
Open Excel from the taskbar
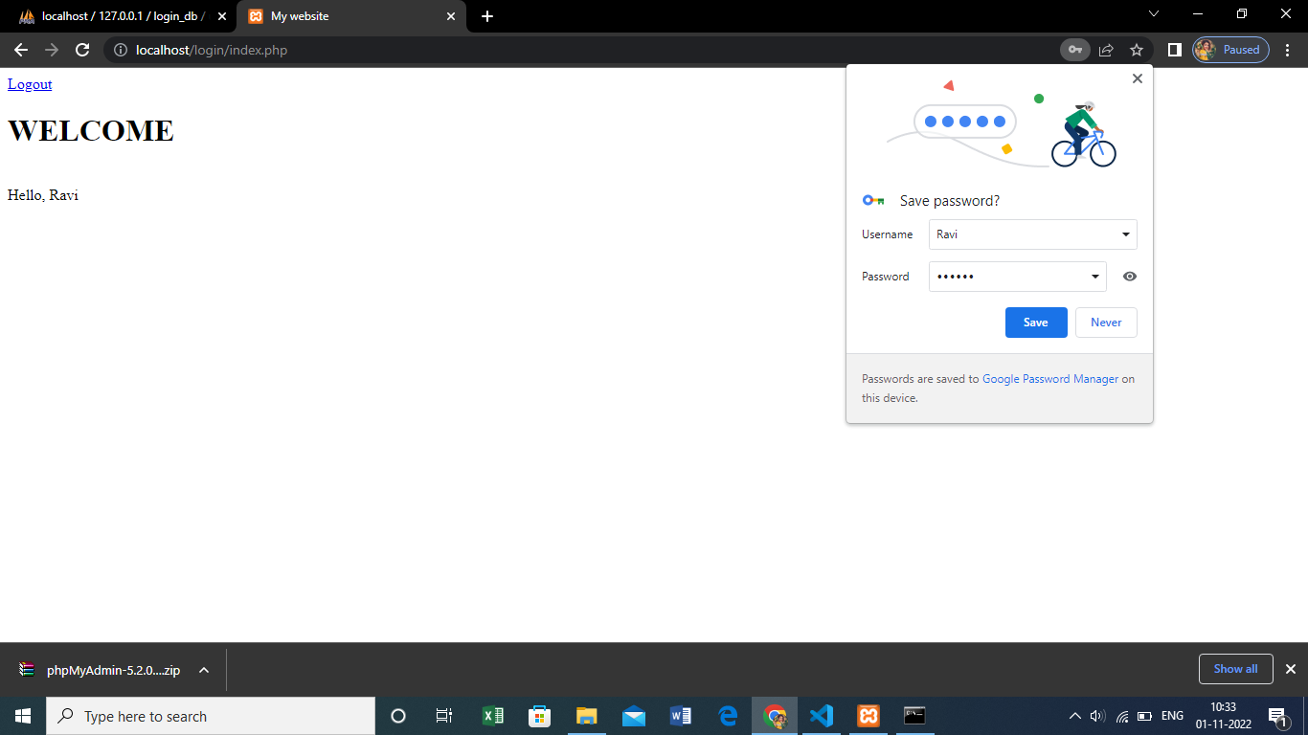tap(492, 715)
